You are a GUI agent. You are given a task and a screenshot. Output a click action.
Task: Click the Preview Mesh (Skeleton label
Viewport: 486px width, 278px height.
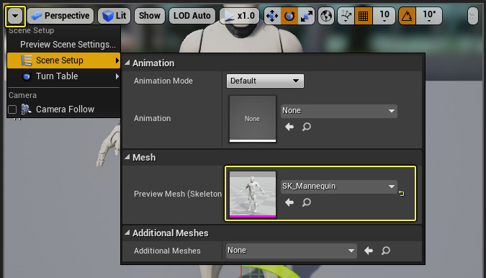(178, 194)
